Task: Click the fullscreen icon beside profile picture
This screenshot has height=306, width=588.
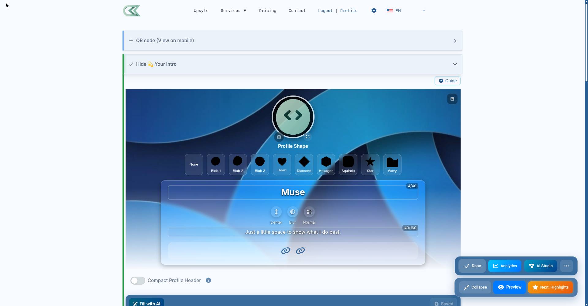Action: pyautogui.click(x=308, y=137)
